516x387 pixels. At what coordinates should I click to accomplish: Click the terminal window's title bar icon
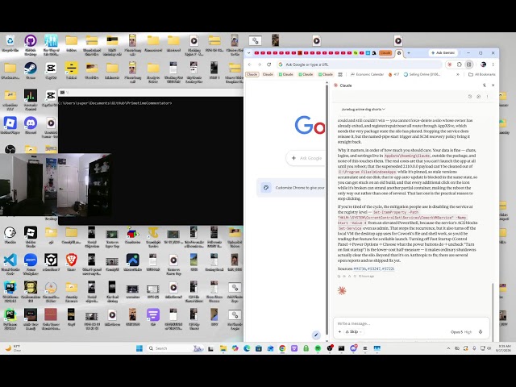(x=62, y=93)
